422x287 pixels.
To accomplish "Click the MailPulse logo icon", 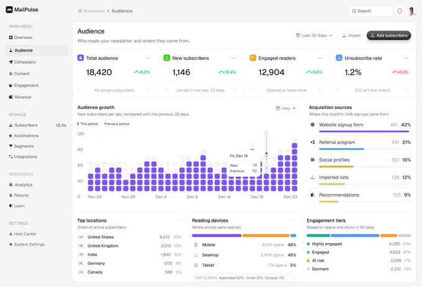I will [9, 10].
